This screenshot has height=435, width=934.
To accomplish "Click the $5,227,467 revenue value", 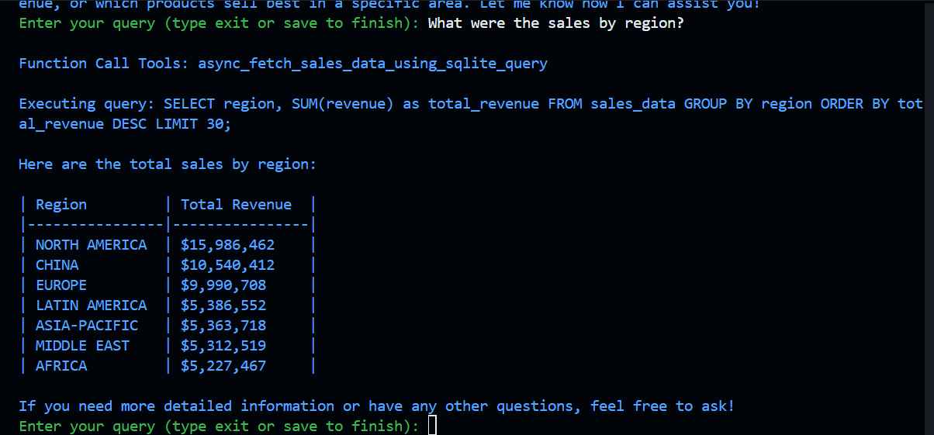I will coord(223,366).
